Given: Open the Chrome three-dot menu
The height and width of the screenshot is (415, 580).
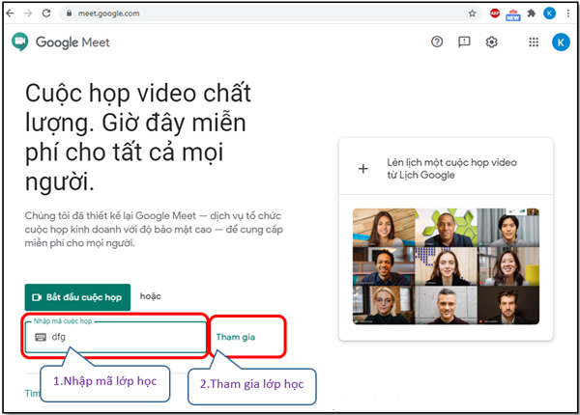Looking at the screenshot, I should click(568, 14).
